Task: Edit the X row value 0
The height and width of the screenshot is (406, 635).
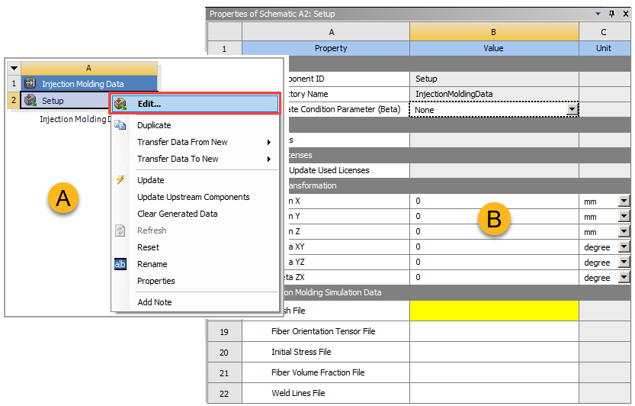Action: coord(494,201)
